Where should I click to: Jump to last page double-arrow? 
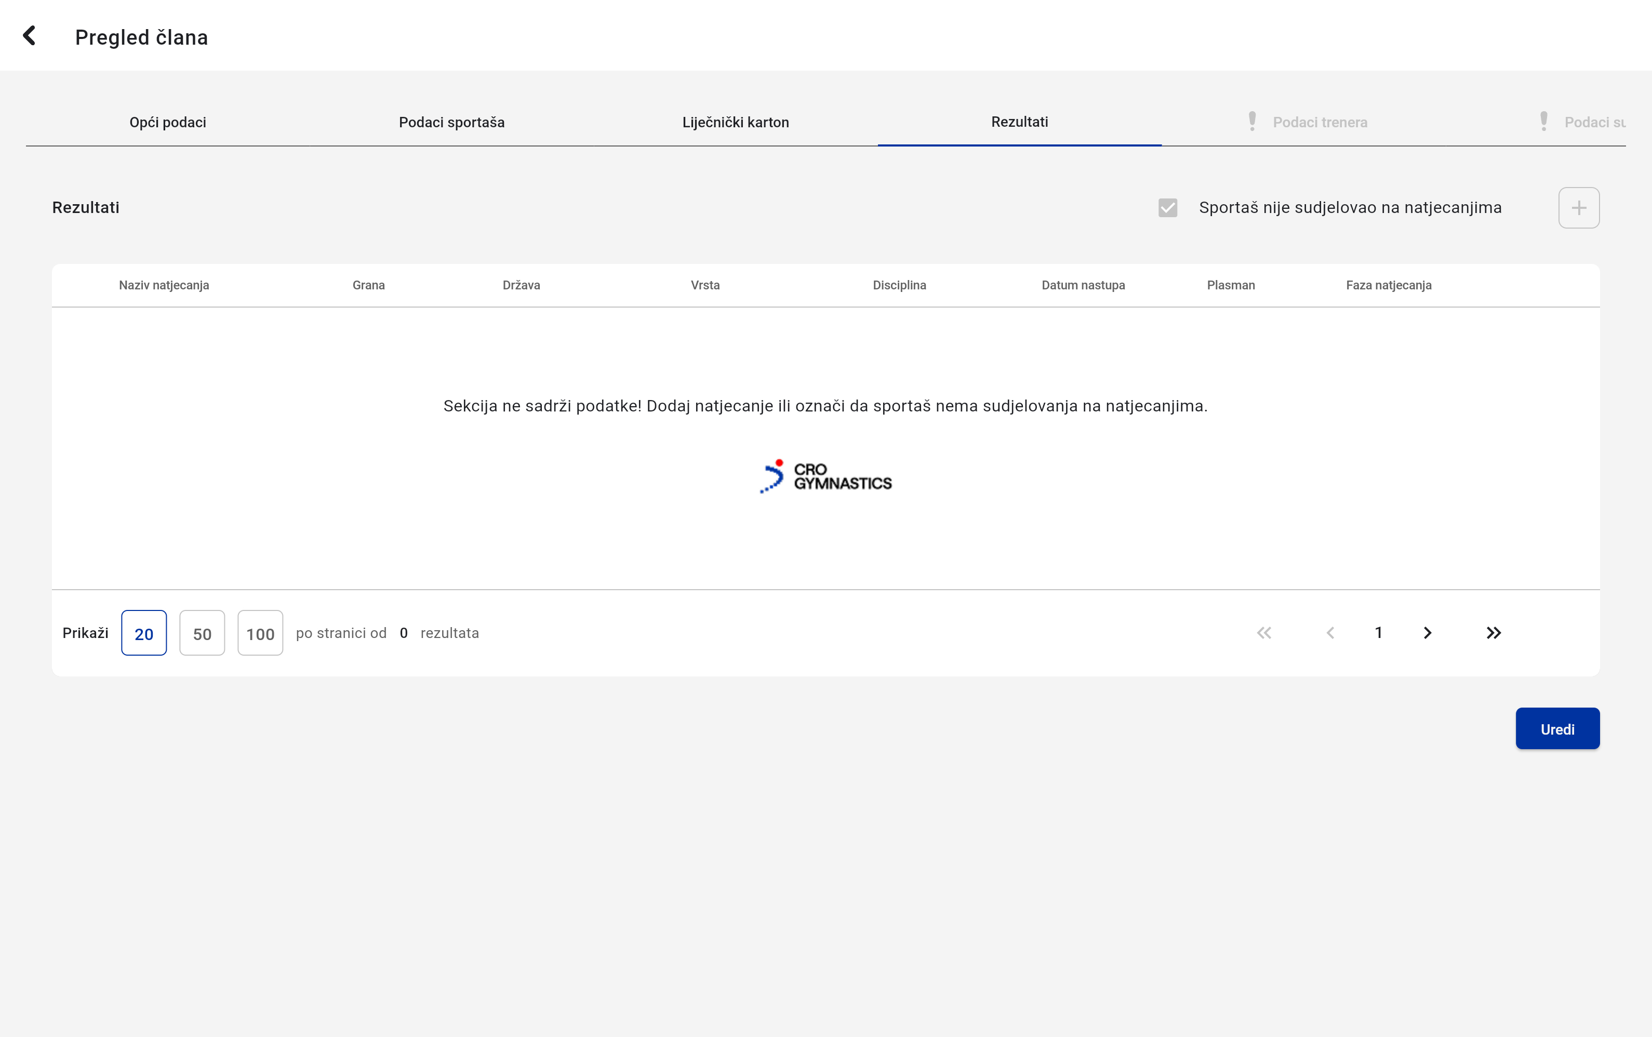click(x=1493, y=633)
